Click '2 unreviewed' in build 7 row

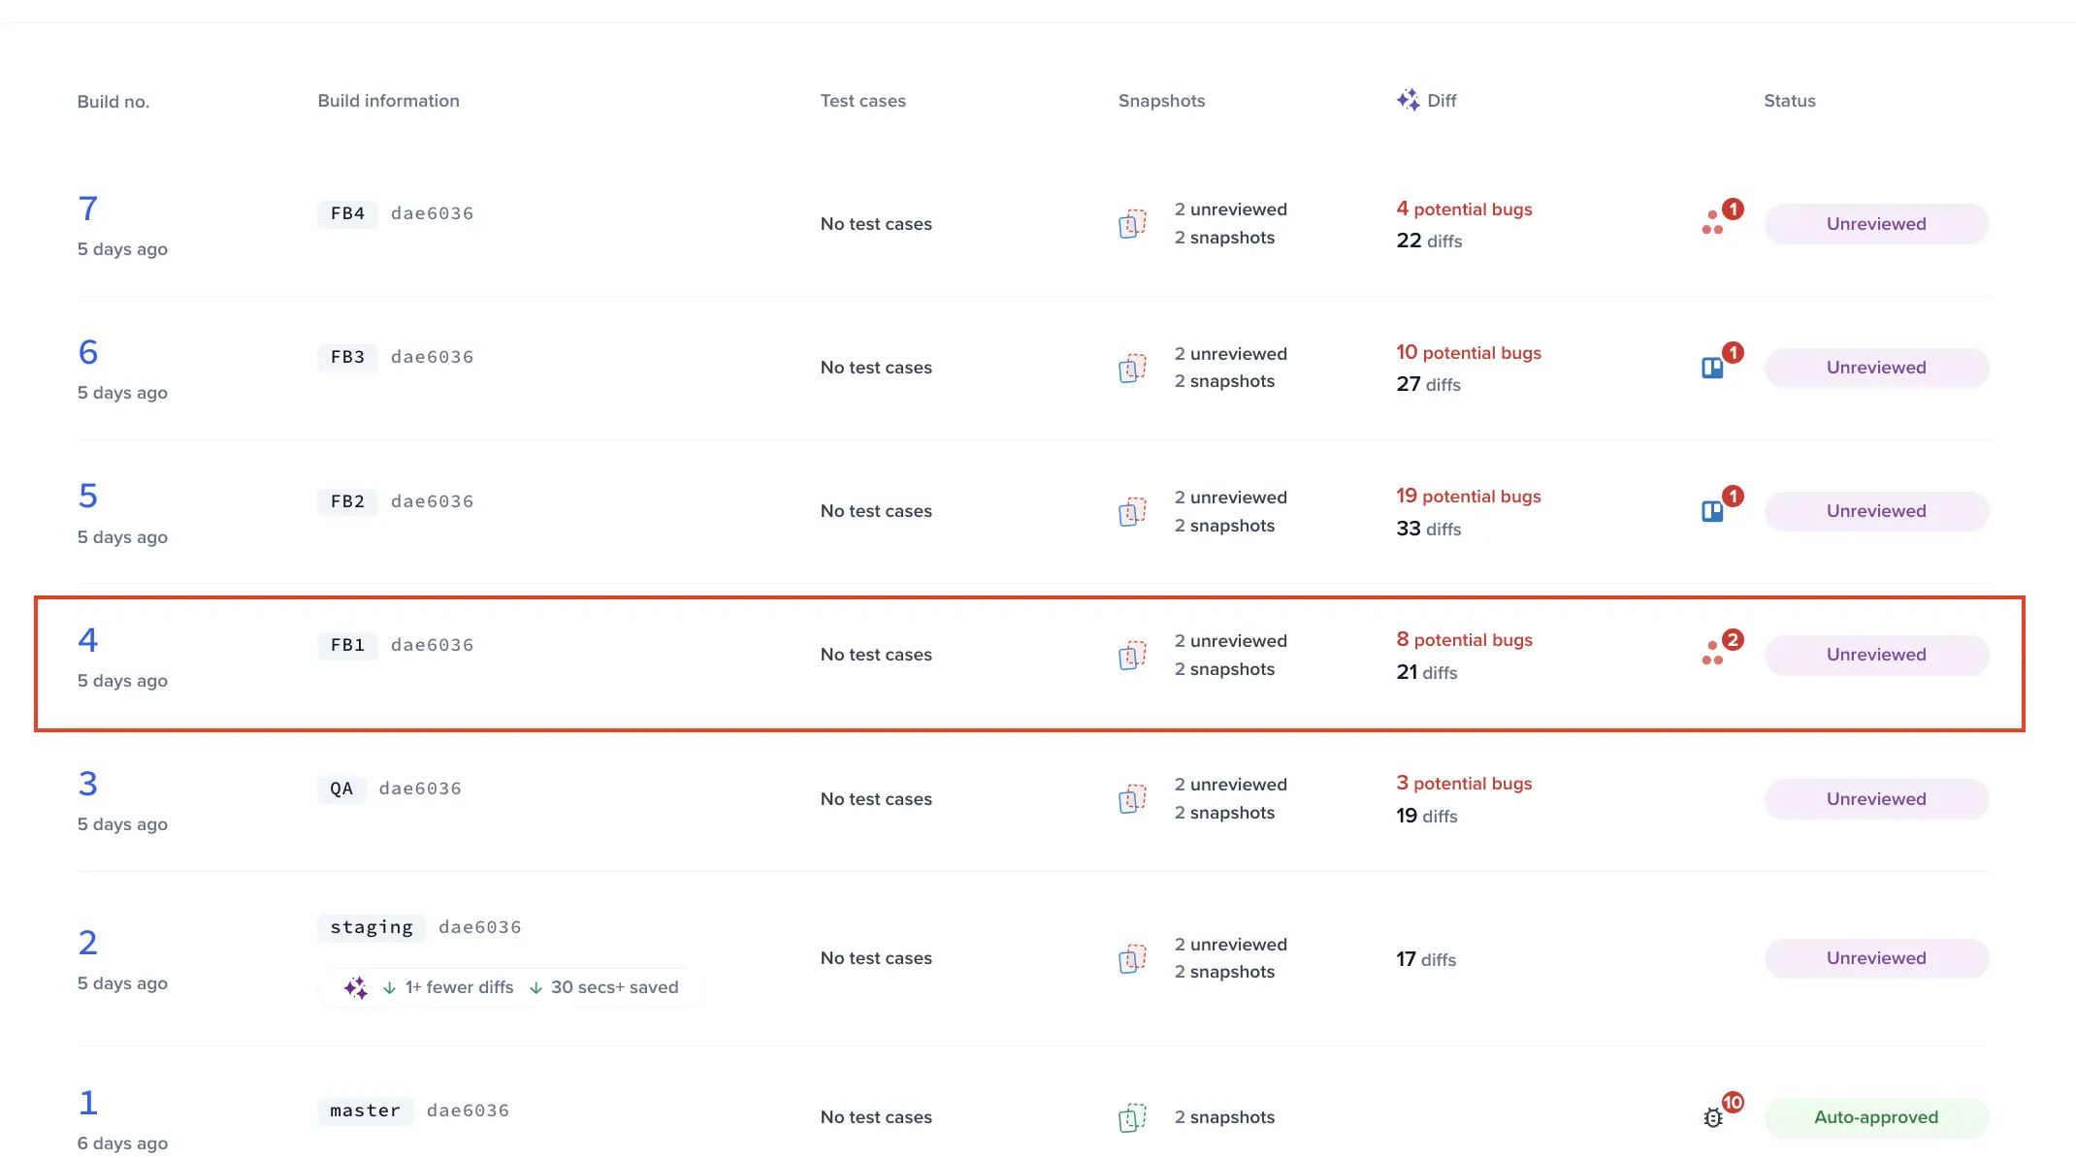click(x=1230, y=209)
